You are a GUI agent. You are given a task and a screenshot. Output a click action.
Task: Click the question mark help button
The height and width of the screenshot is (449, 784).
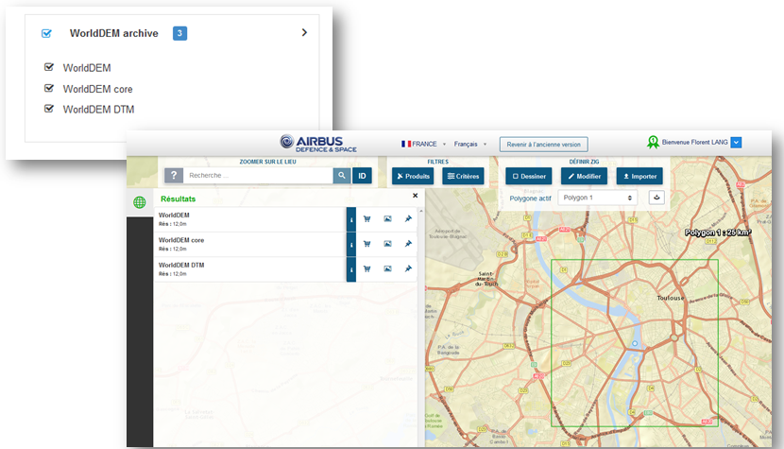coord(174,176)
